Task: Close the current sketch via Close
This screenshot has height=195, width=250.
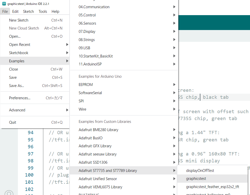Action: (35, 69)
